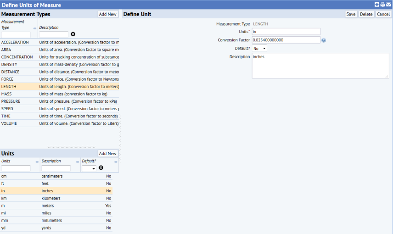Click the print icon in title bar
The image size is (393, 234).
382,5
